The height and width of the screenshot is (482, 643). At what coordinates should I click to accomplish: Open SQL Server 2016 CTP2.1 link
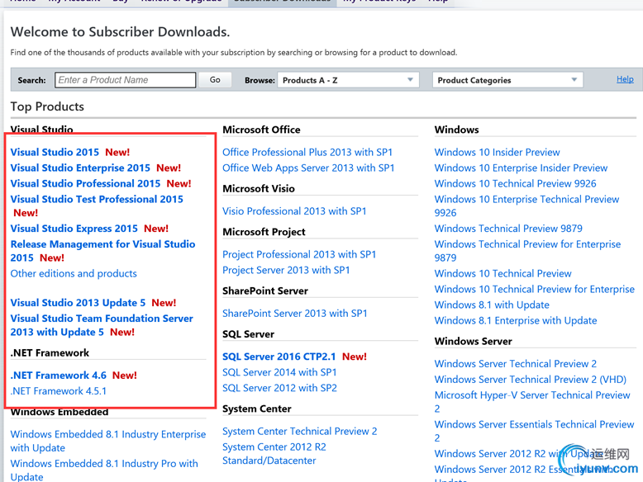(x=278, y=357)
